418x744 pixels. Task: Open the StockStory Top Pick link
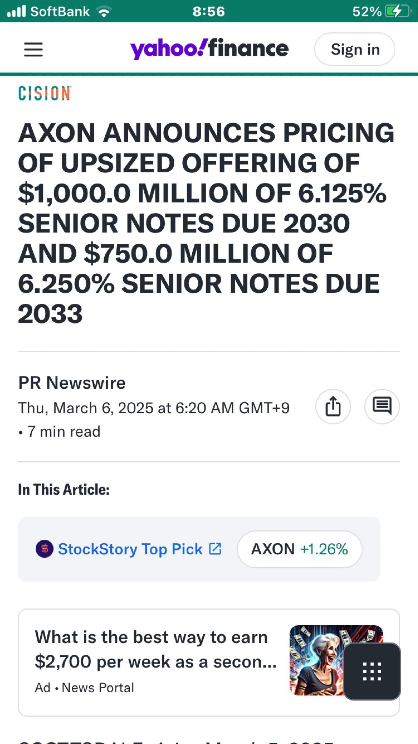click(x=130, y=549)
